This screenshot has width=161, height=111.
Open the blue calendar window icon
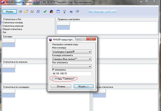coord(58,12)
